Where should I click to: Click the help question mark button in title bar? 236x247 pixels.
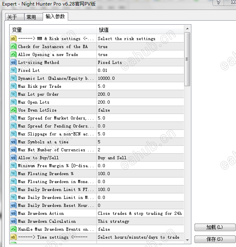218,2
